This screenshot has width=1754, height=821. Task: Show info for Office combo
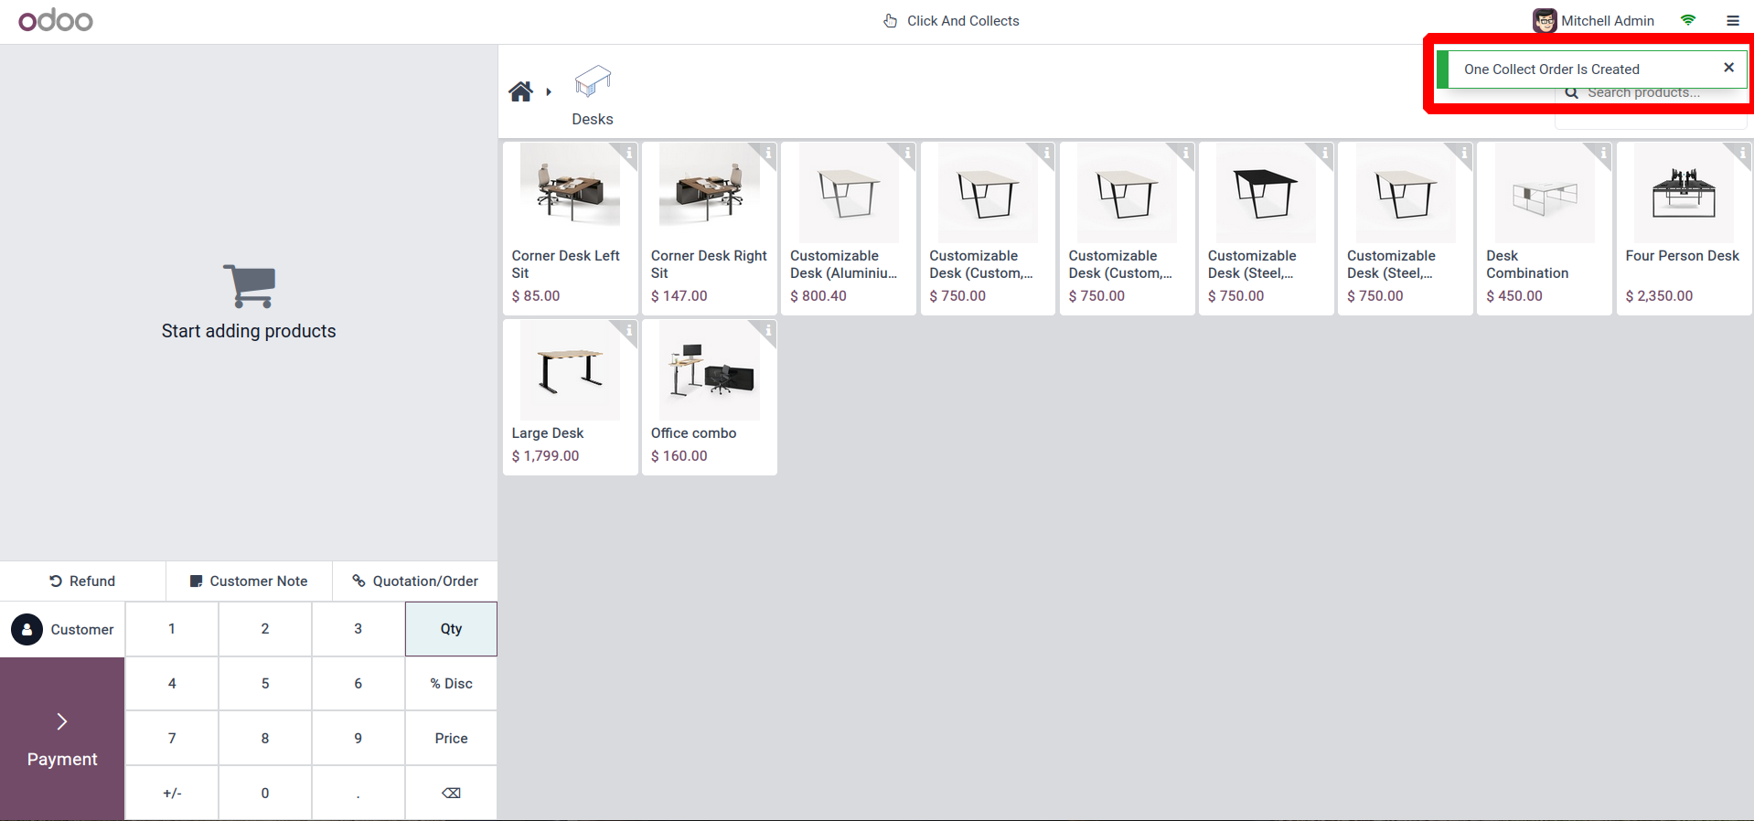768,330
